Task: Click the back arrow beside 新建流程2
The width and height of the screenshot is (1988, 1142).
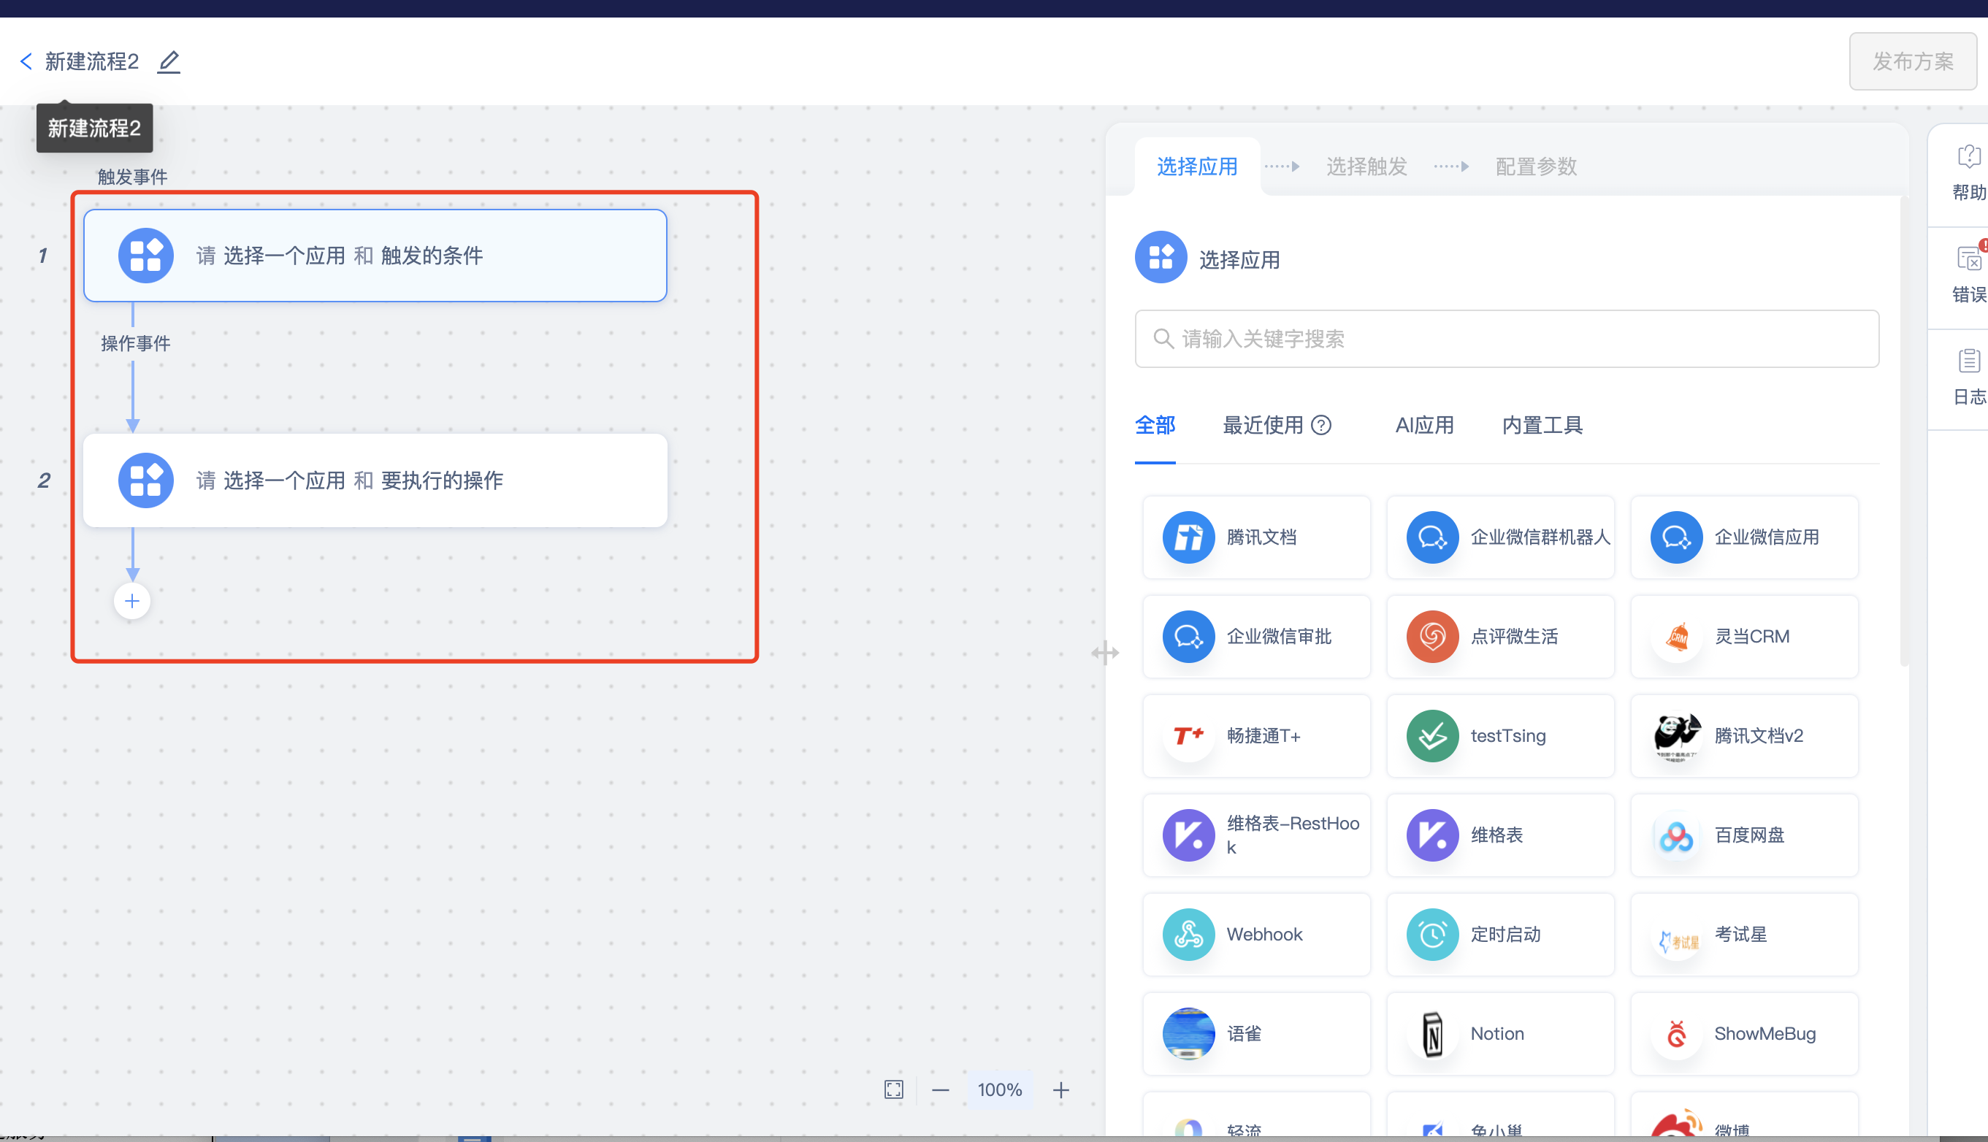Action: [27, 61]
